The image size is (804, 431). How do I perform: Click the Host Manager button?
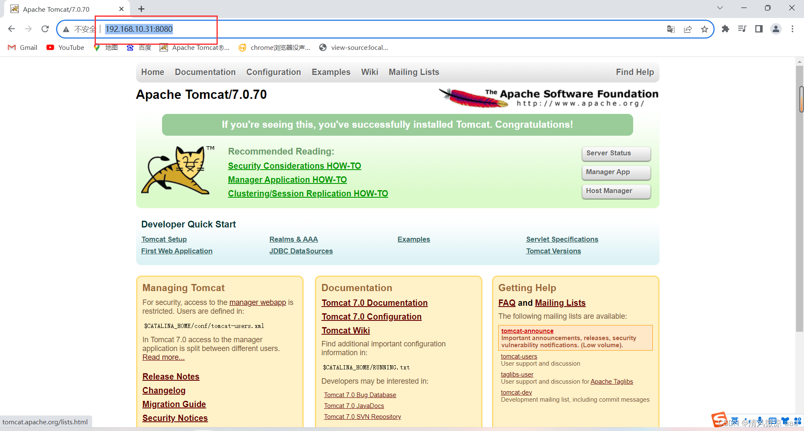pyautogui.click(x=616, y=191)
